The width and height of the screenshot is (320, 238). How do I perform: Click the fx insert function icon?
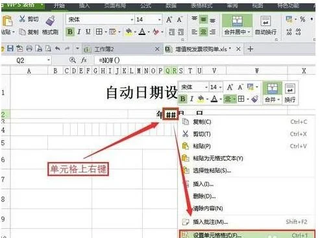pyautogui.click(x=84, y=60)
